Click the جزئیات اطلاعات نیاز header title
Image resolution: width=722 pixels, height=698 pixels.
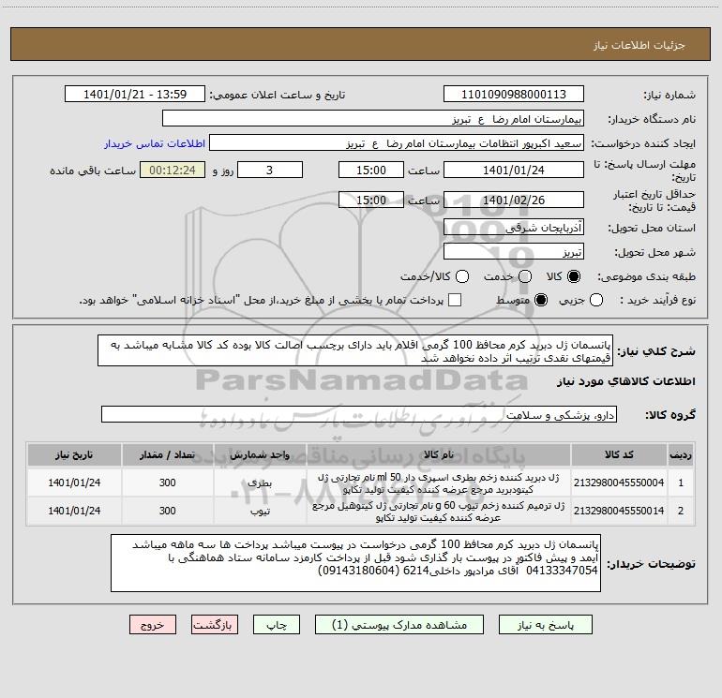639,45
